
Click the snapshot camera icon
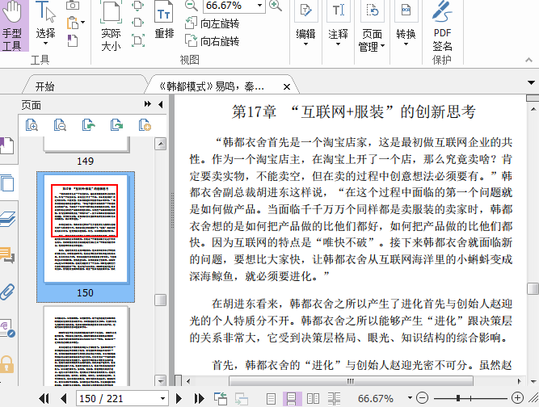[73, 5]
